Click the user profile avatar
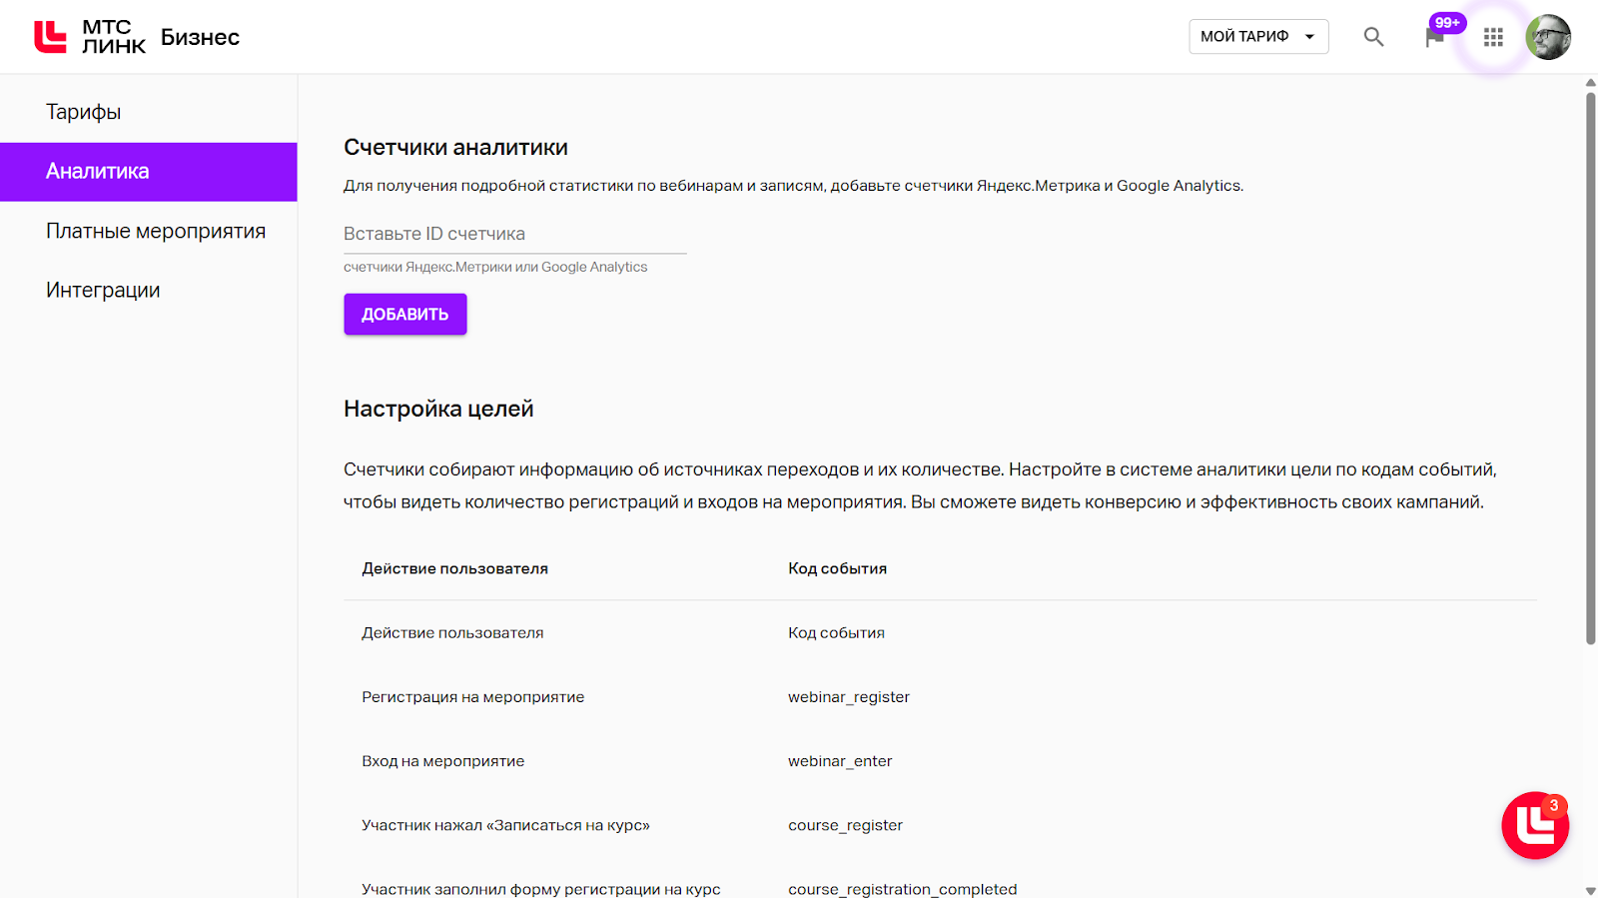The image size is (1598, 898). coord(1548,37)
